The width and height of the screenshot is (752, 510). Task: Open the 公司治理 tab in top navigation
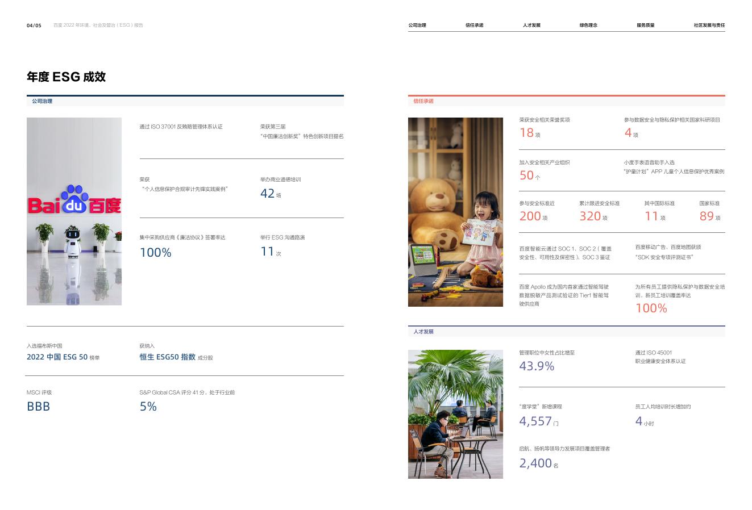click(x=417, y=26)
